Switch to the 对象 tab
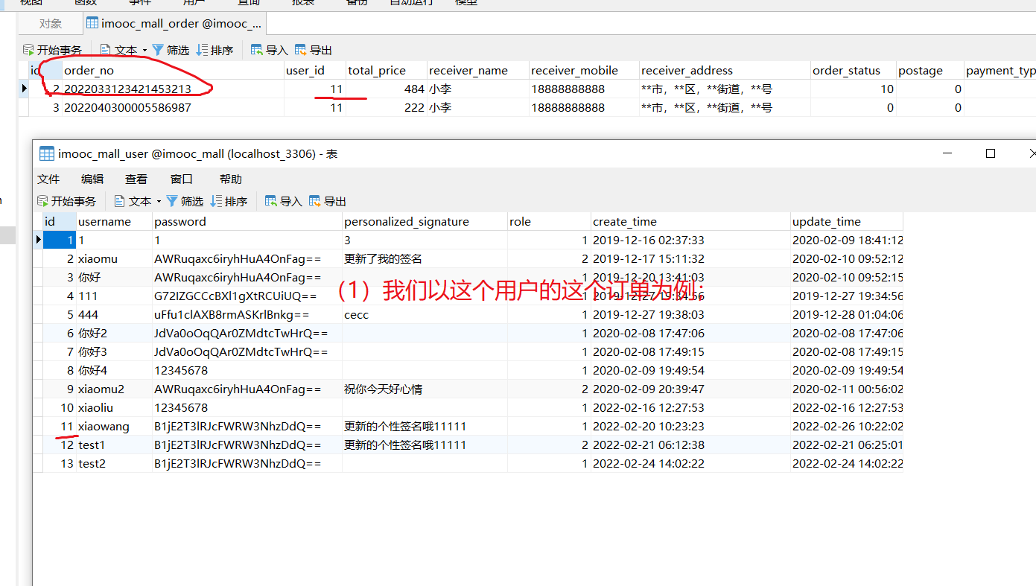This screenshot has height=586, width=1036. click(49, 23)
